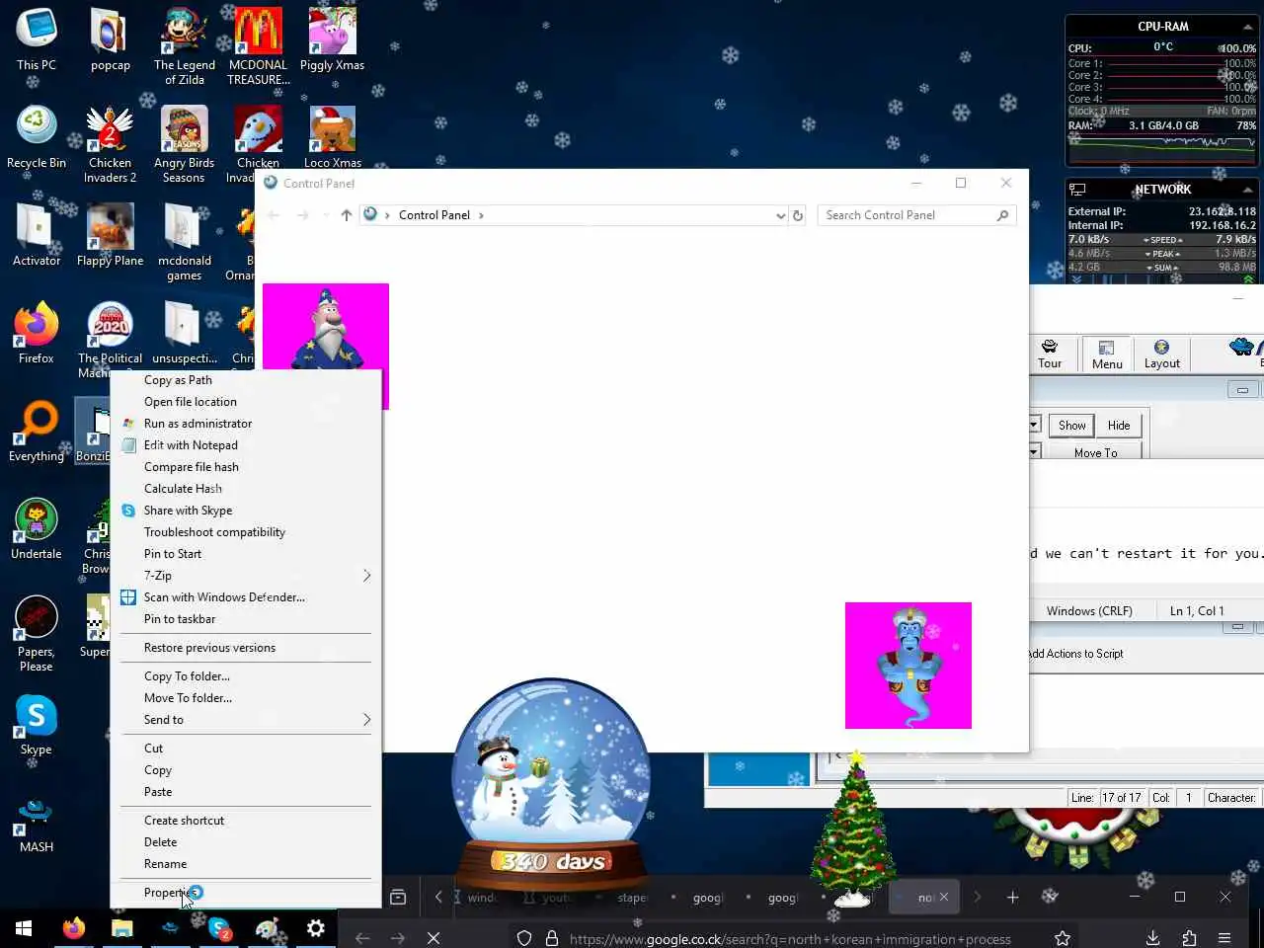Select the Firefox desktop shortcut
The height and width of the screenshot is (948, 1264).
(x=37, y=334)
